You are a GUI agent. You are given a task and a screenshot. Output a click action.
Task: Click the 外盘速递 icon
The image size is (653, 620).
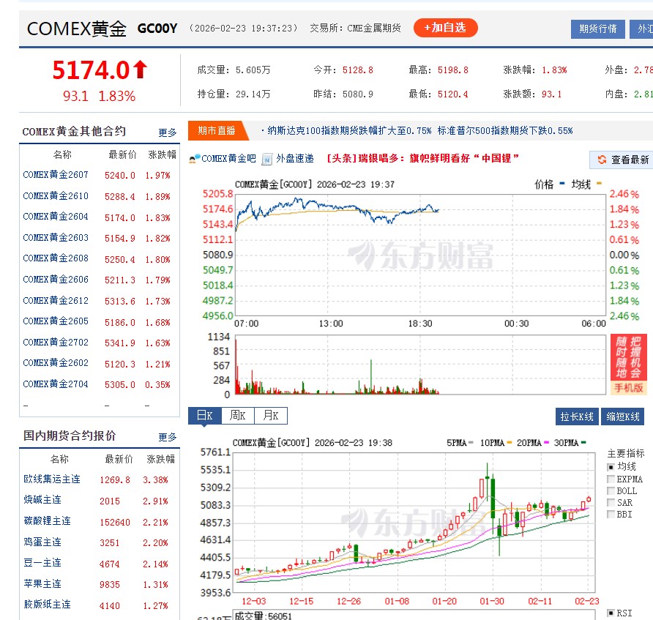click(x=266, y=160)
